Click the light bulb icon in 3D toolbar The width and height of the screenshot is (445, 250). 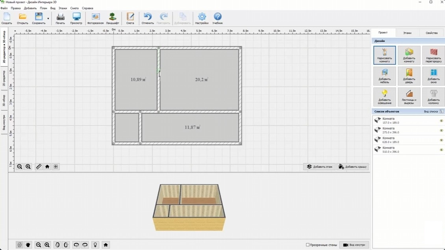point(95,244)
